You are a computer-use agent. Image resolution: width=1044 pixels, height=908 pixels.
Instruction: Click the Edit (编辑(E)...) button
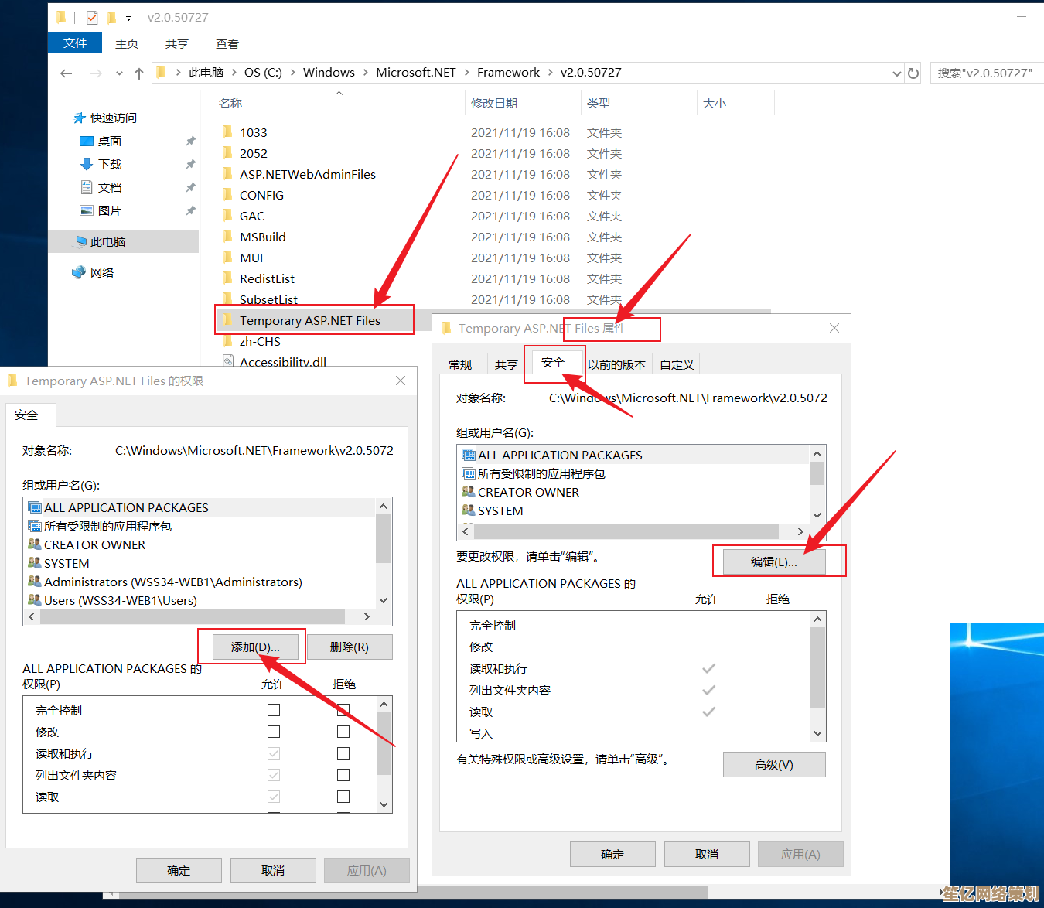click(773, 562)
